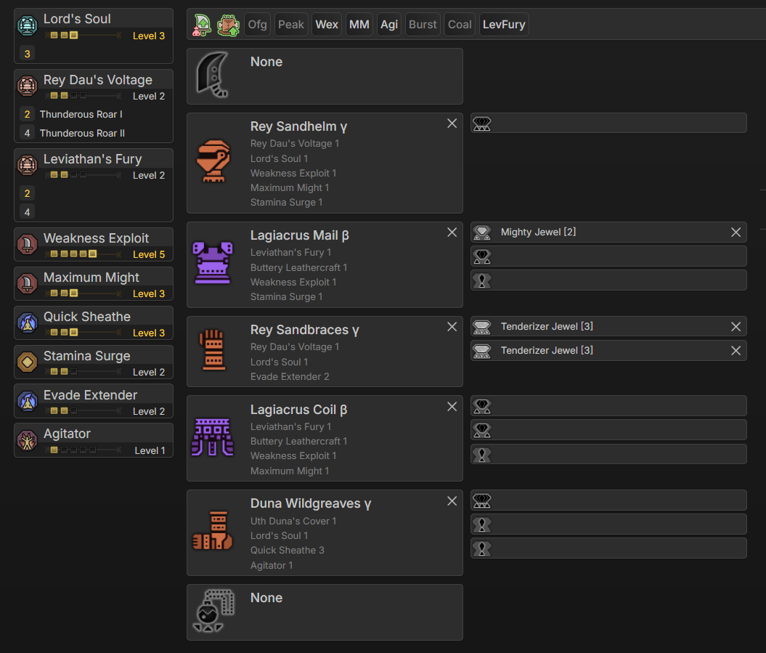Click the Evade Extender skill icon
This screenshot has width=766, height=653.
point(28,401)
